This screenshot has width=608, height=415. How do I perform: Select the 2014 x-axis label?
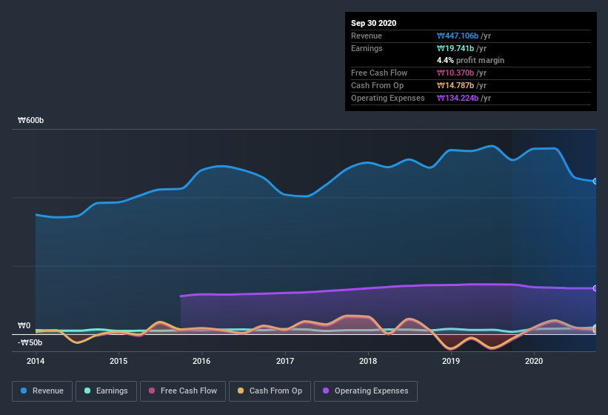[x=36, y=362]
